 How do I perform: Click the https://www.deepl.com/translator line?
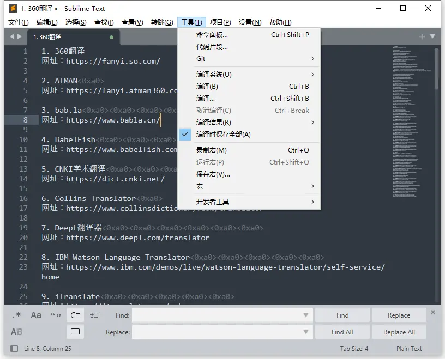(125, 238)
